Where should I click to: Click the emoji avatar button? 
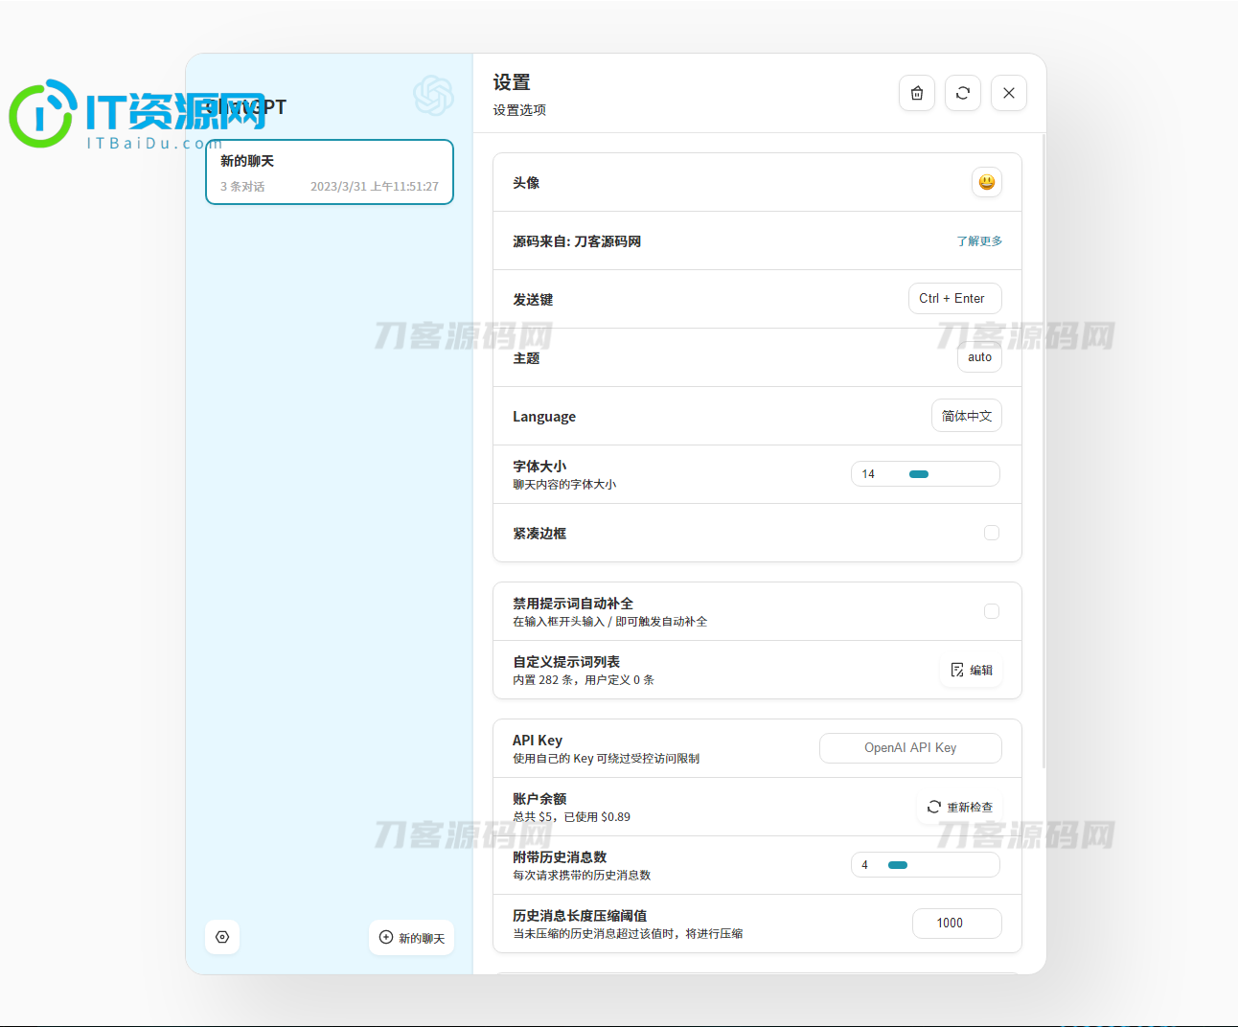pos(987,182)
